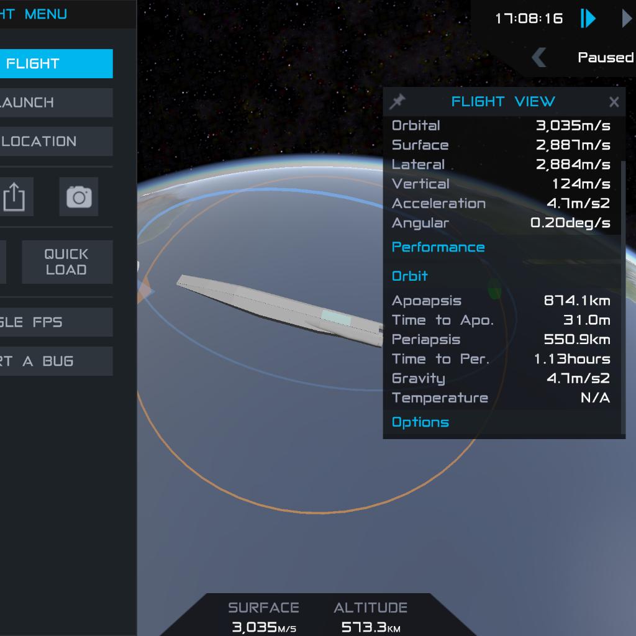Screen dimensions: 636x636
Task: Toggle the FPS display button
Action: tap(57, 322)
